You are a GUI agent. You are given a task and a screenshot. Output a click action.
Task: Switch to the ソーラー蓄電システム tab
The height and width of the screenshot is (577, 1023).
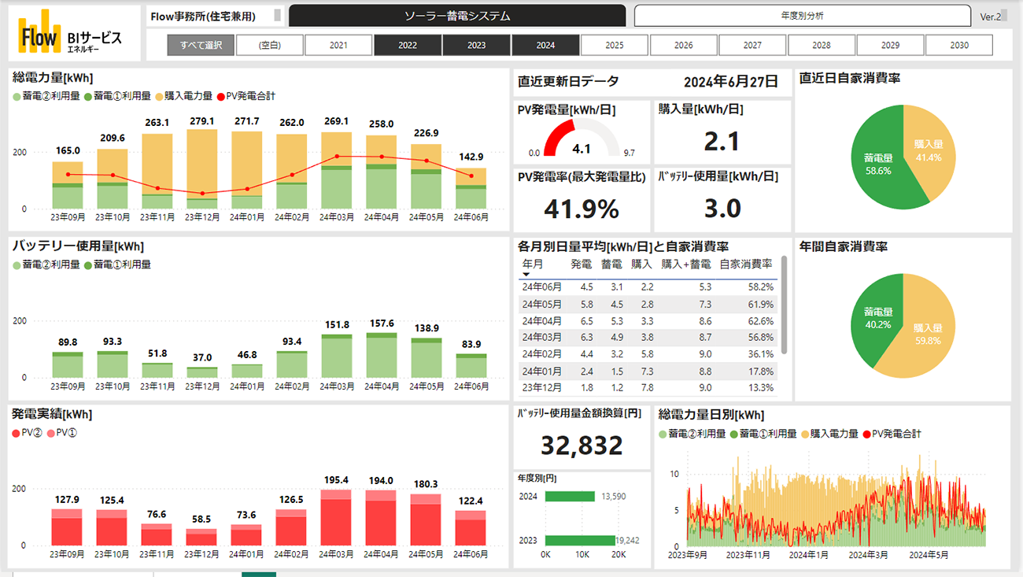[457, 16]
